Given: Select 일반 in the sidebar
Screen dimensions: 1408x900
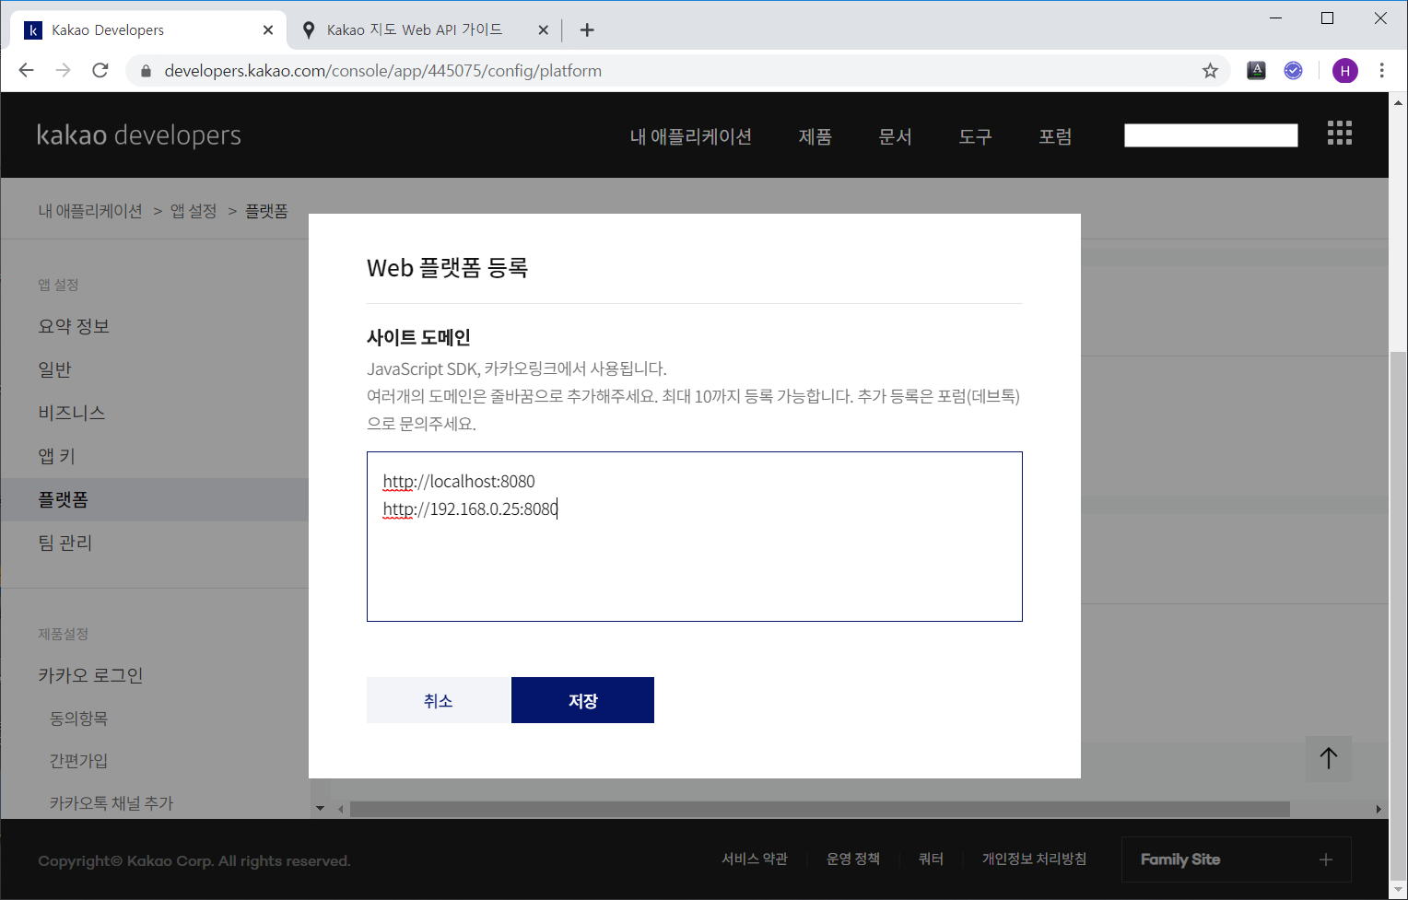Looking at the screenshot, I should point(54,369).
